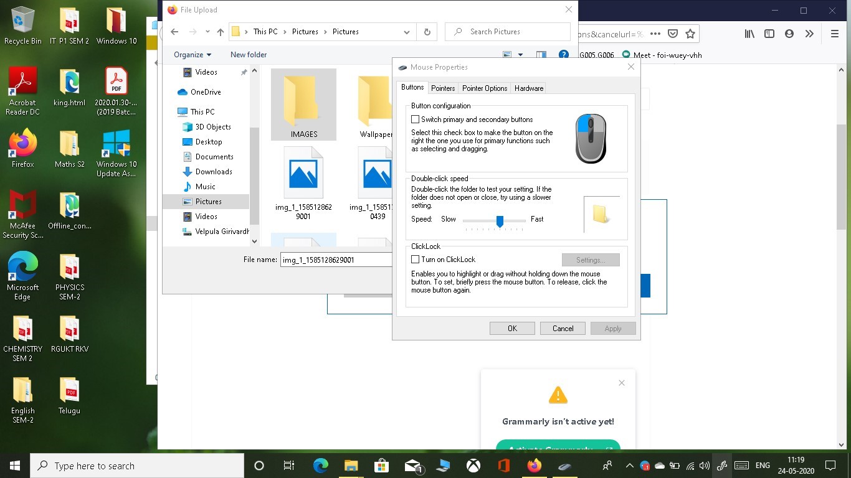The image size is (851, 478).
Task: Open the recent locations dropdown arrow
Action: tap(207, 32)
